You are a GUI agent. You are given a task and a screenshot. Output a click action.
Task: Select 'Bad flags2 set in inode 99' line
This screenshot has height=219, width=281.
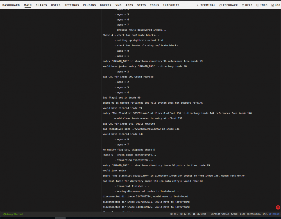(121, 98)
